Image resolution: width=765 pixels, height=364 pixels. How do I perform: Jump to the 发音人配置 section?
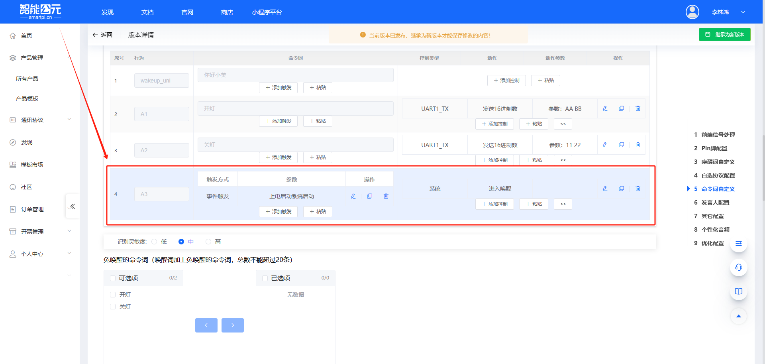(715, 203)
